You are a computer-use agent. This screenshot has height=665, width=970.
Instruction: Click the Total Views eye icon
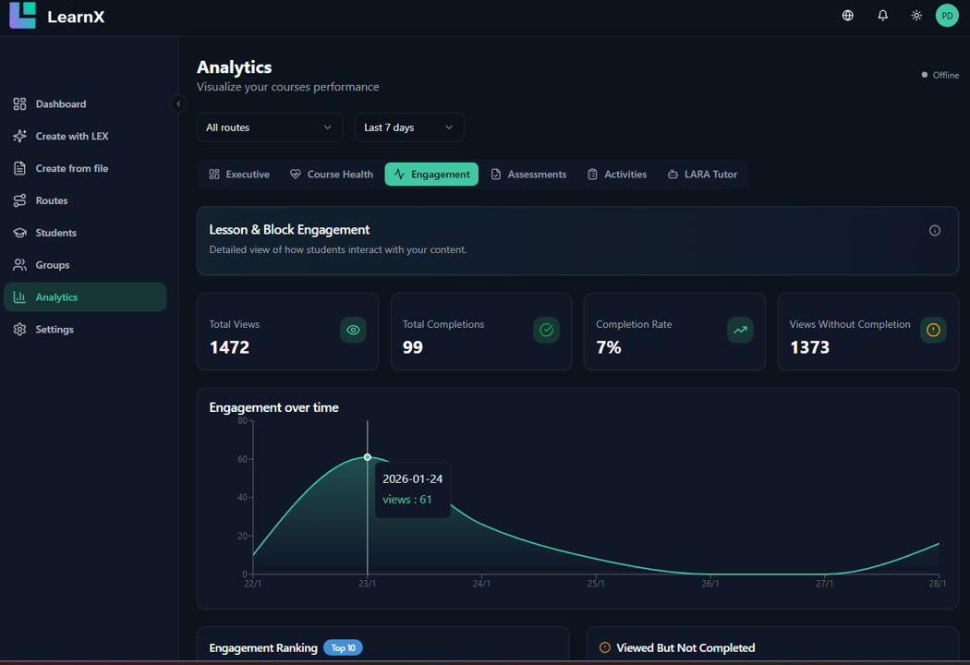[353, 330]
